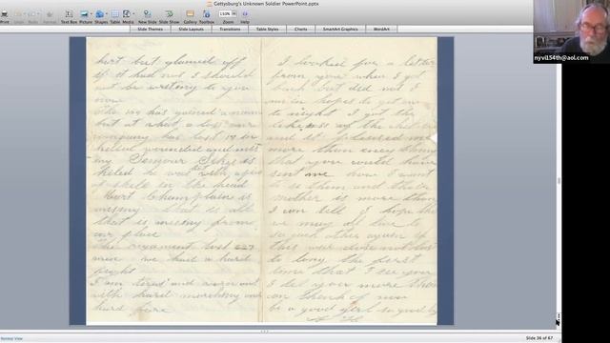Start the Slide Show
The width and height of the screenshot is (610, 343).
(170, 14)
